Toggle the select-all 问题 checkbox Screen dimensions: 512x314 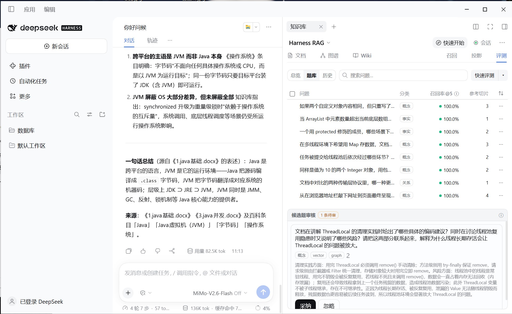[292, 94]
